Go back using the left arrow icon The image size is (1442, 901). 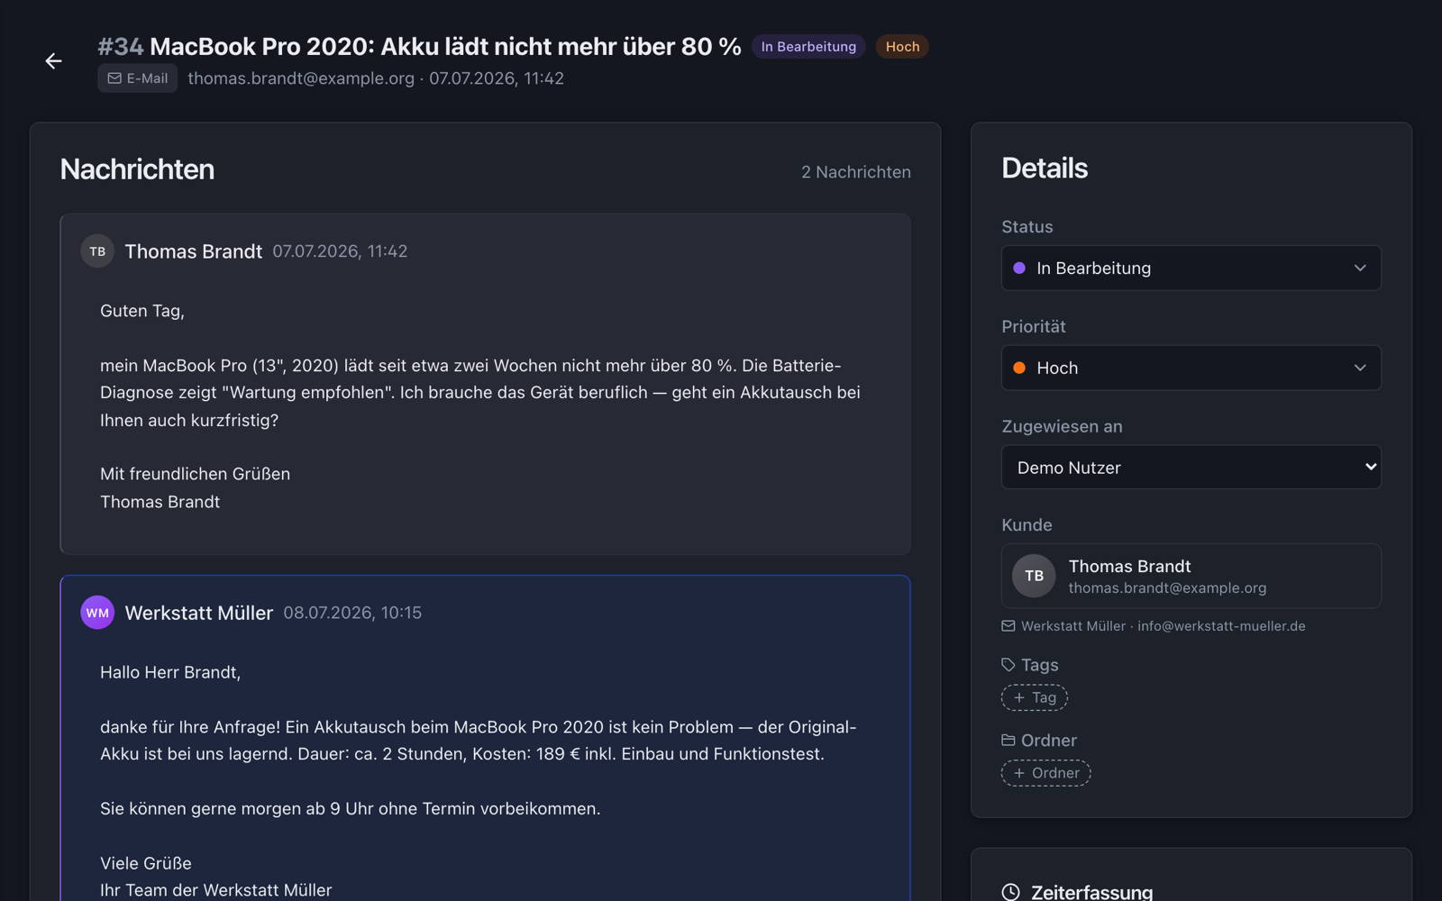[x=53, y=60]
